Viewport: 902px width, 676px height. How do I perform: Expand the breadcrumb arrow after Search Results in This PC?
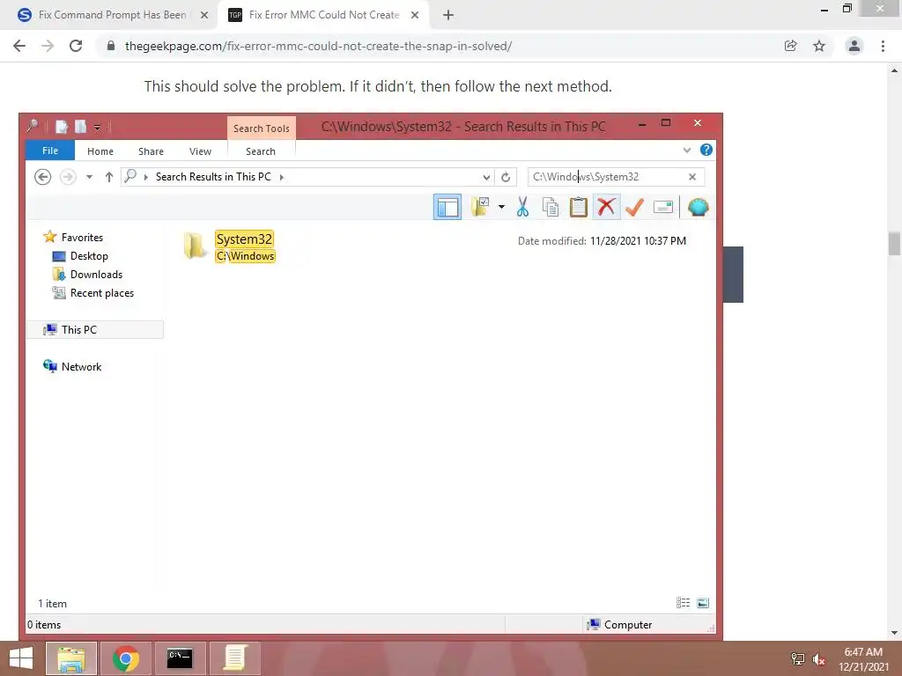[x=281, y=177]
